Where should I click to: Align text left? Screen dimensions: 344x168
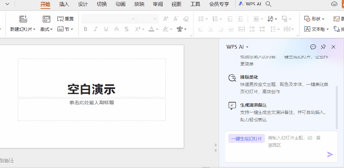200,29
